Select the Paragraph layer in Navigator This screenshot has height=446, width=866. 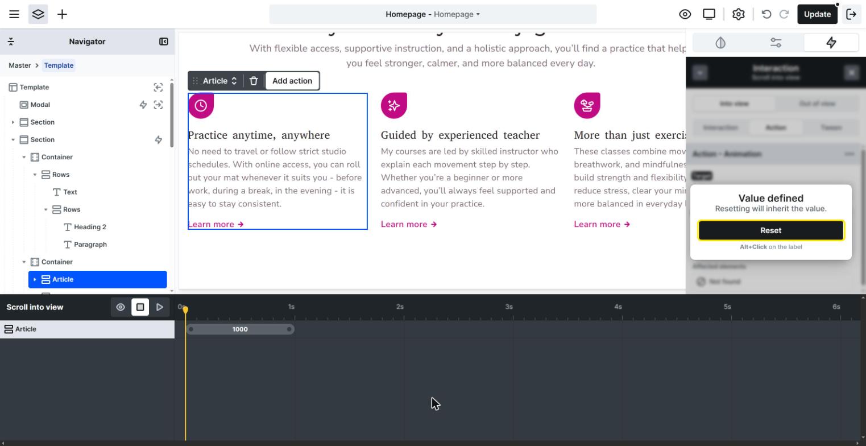(90, 245)
